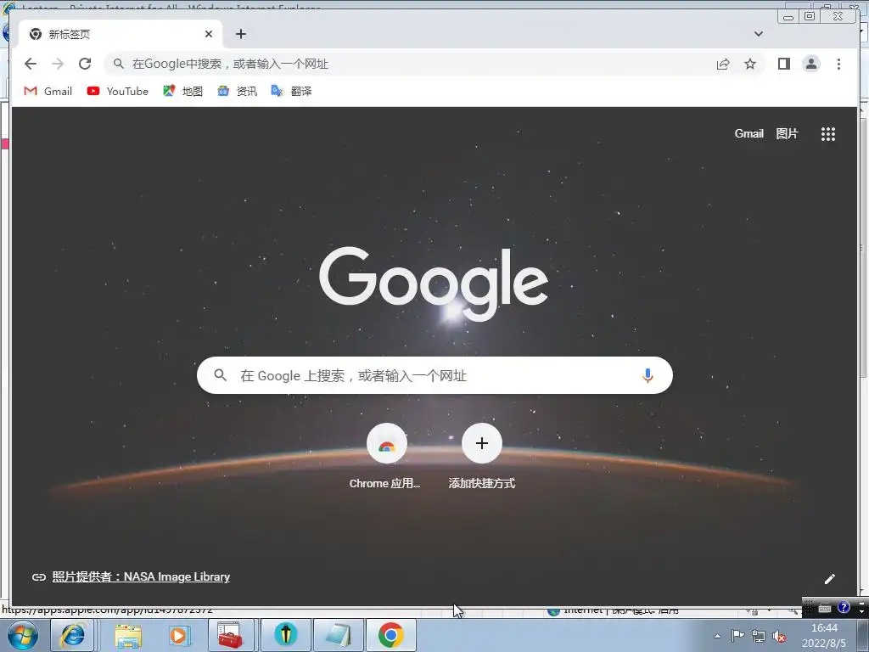Open the Action Center flag icon
Viewport: 869px width, 652px height.
coord(737,636)
